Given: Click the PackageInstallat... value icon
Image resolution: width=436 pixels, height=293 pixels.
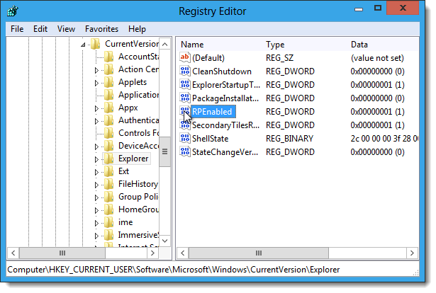Looking at the screenshot, I should (185, 98).
